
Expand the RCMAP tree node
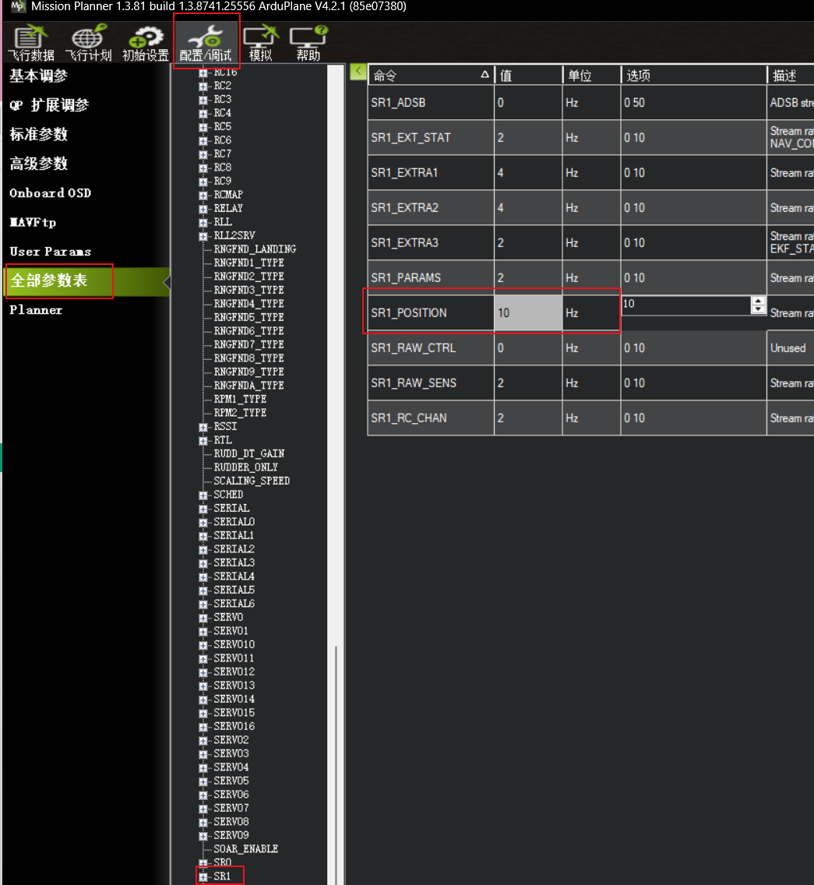point(203,195)
